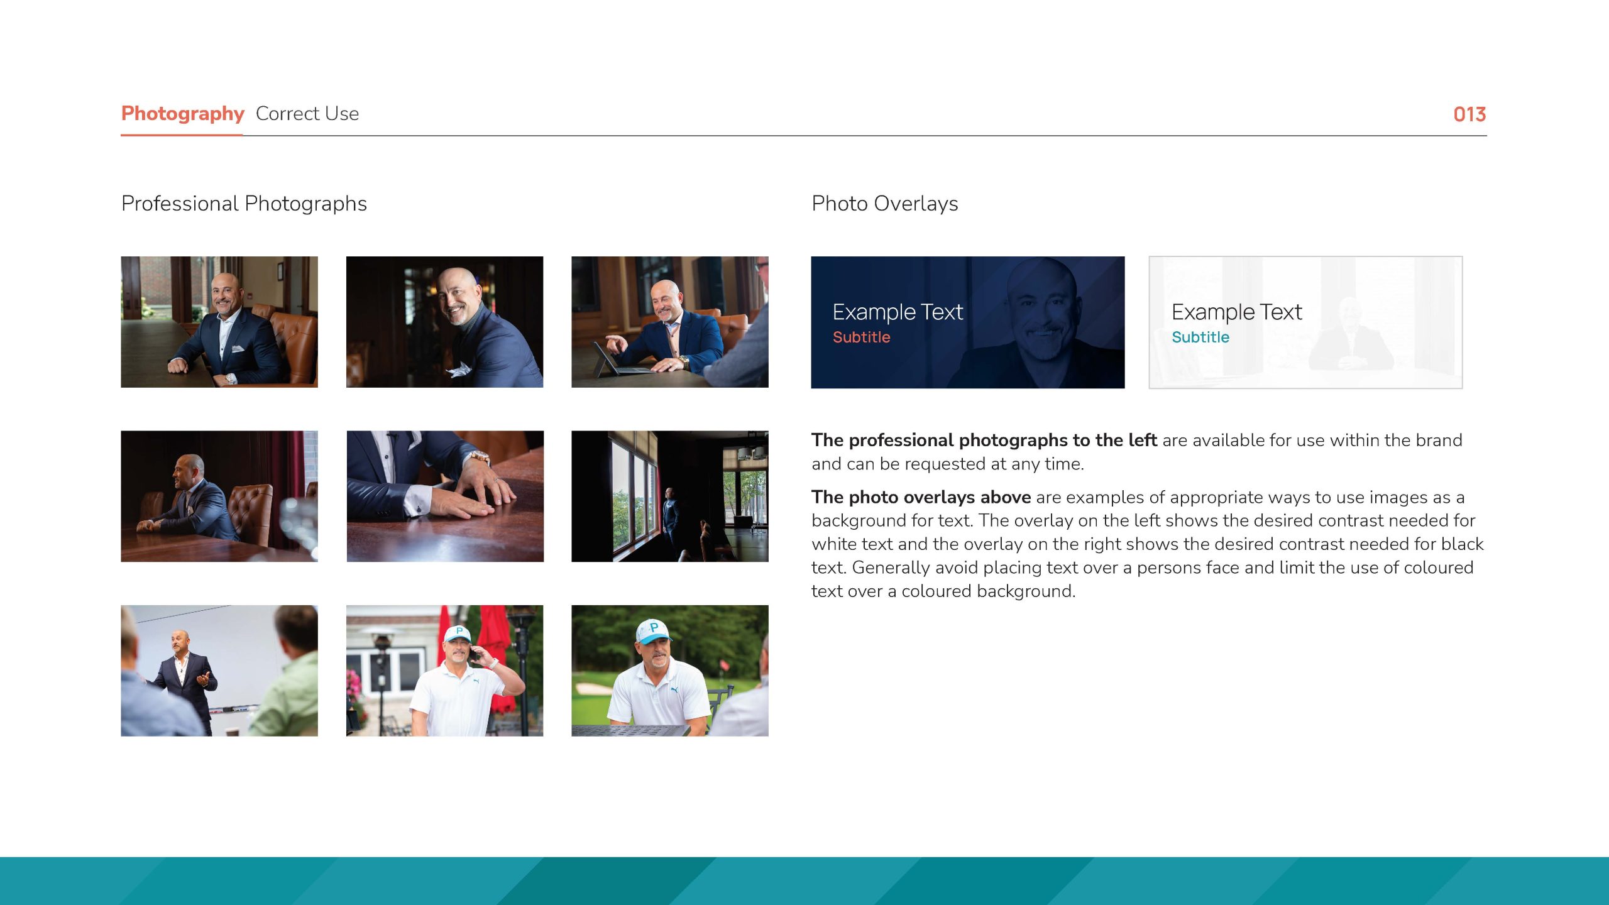
Task: Select photo of man presenting to audience
Action: (x=219, y=671)
